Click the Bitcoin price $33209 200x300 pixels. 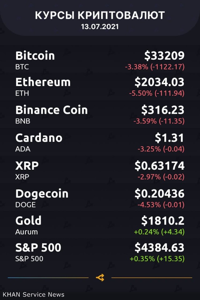(x=164, y=56)
